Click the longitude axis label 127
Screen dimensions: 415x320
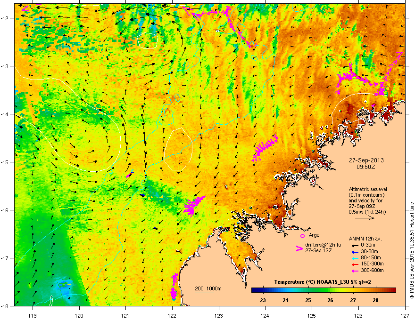[405, 316]
